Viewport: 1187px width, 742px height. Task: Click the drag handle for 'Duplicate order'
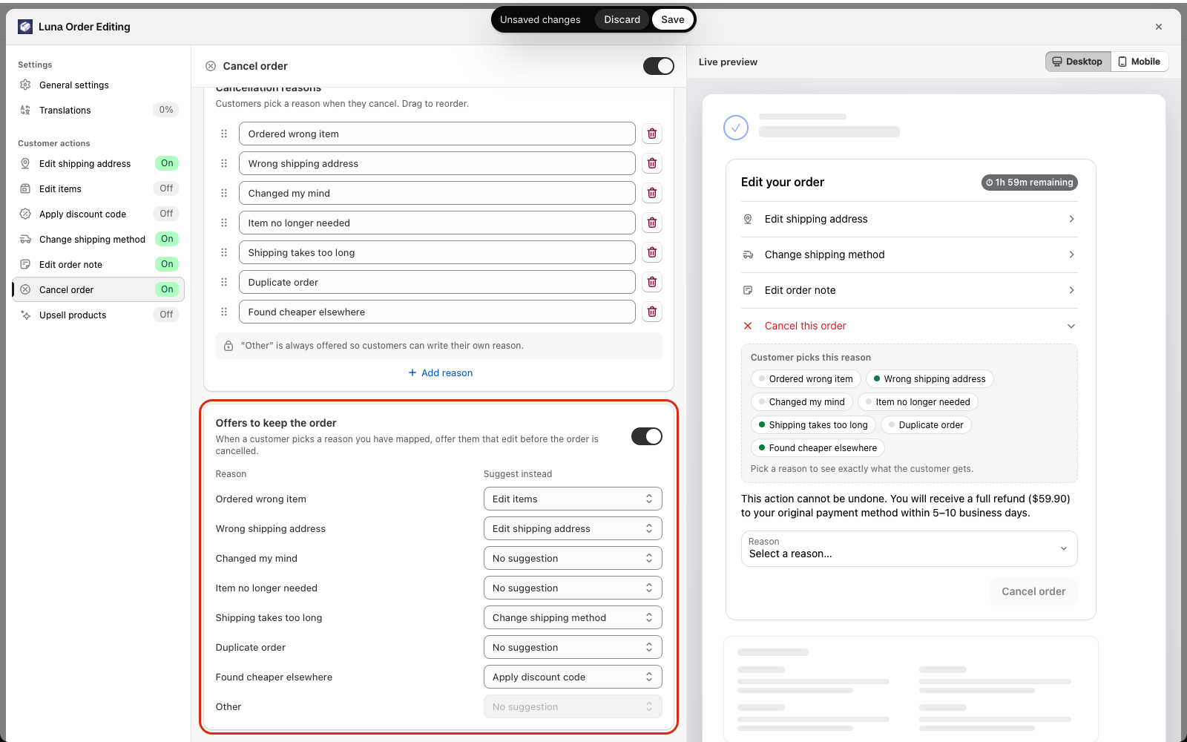(x=224, y=282)
